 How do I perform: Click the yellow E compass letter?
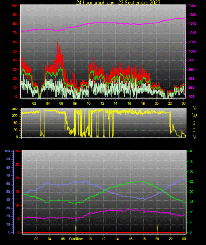click(x=194, y=130)
